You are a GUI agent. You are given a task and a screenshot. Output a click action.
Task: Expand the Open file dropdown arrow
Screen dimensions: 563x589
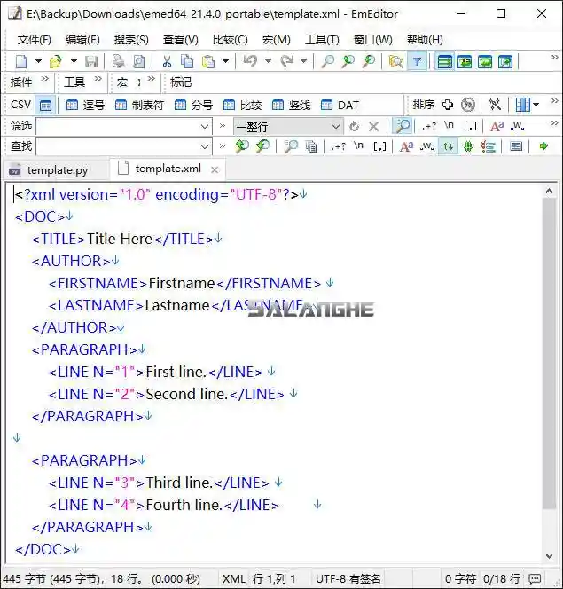[74, 61]
